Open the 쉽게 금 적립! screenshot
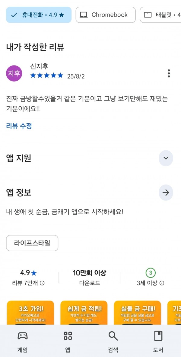 coord(84,313)
